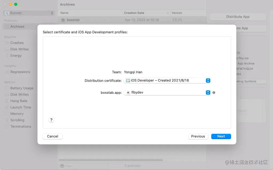Click the 1.0 (1) version cell
Screen dimensions: 273x170
[x=177, y=20]
